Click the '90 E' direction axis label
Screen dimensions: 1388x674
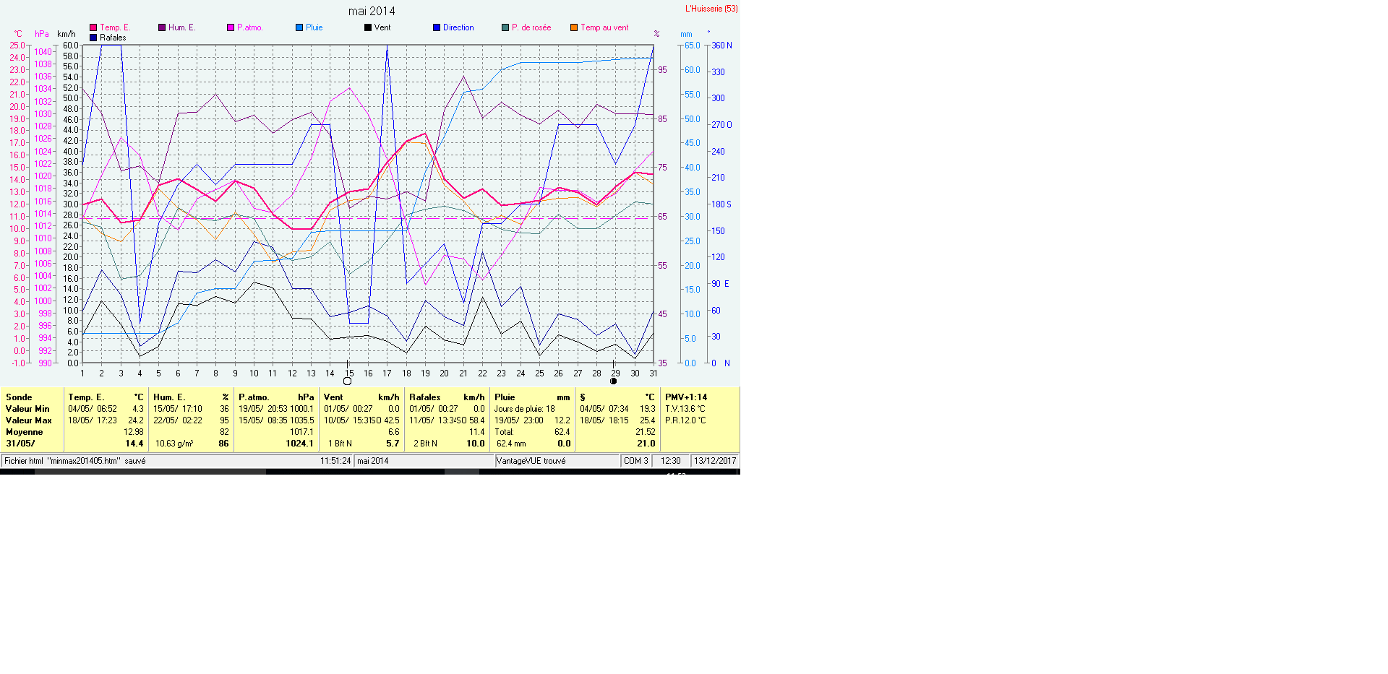tap(720, 284)
